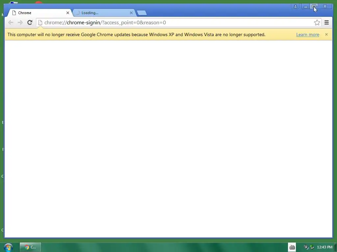337x252 pixels.
Task: Maximize the Chrome window
Action: pos(314,7)
